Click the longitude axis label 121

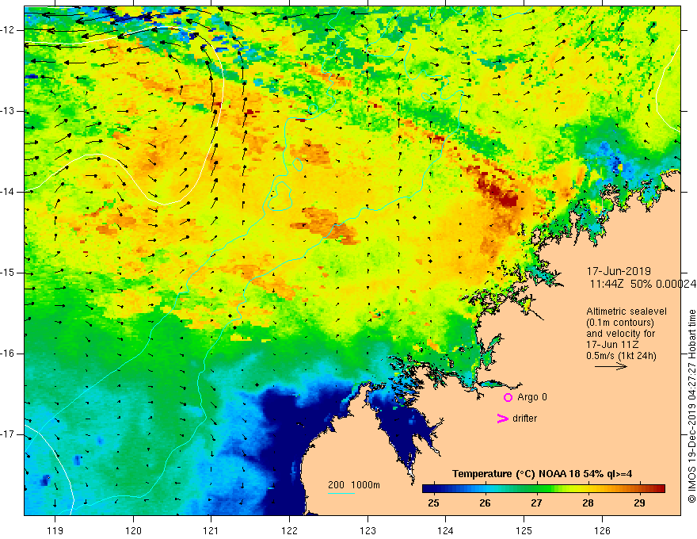click(211, 530)
